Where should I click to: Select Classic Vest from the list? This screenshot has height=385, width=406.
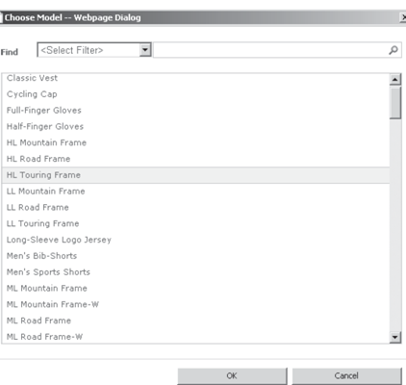pos(195,78)
